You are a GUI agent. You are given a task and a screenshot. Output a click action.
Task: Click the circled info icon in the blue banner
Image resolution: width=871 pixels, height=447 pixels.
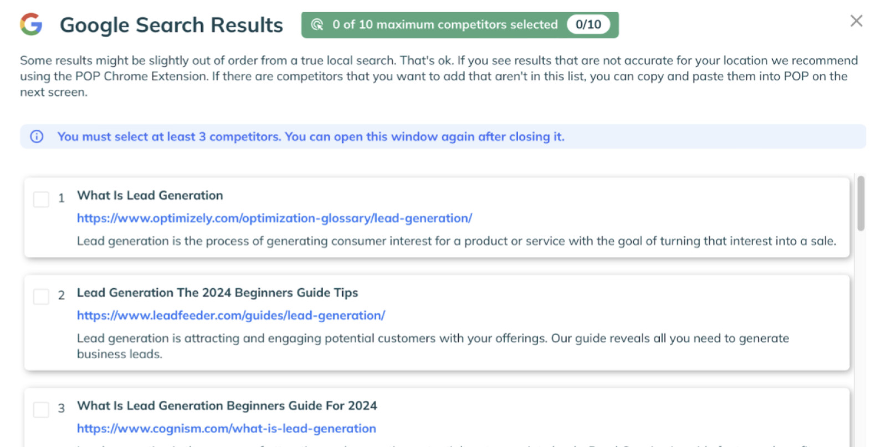[x=36, y=136]
